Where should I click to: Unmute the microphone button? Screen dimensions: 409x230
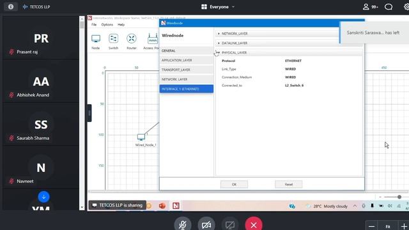pos(183,225)
